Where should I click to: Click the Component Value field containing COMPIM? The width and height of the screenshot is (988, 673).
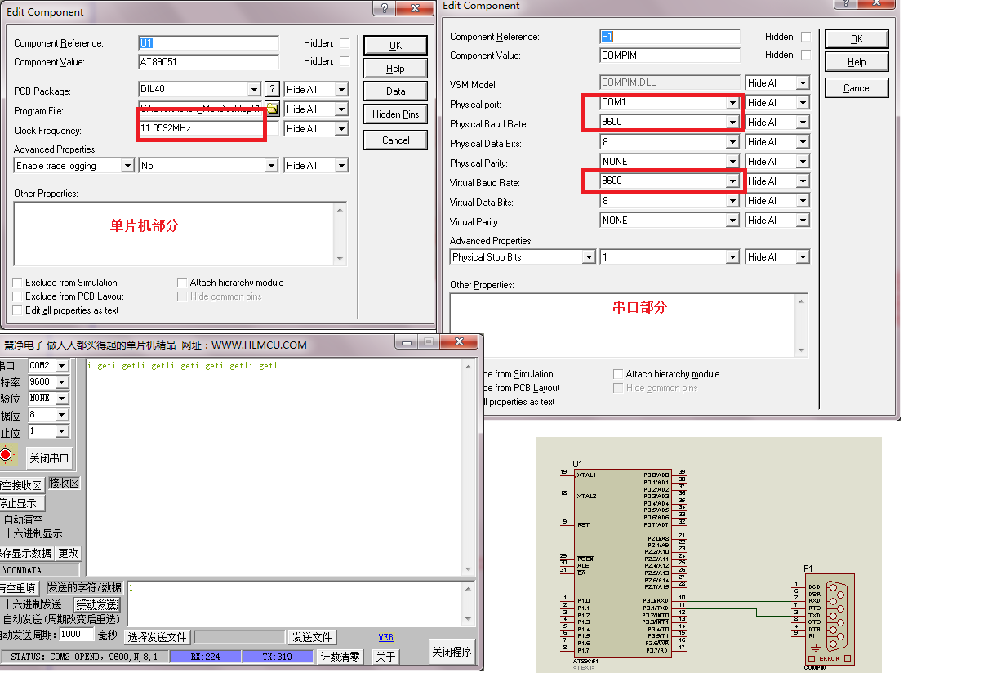670,56
